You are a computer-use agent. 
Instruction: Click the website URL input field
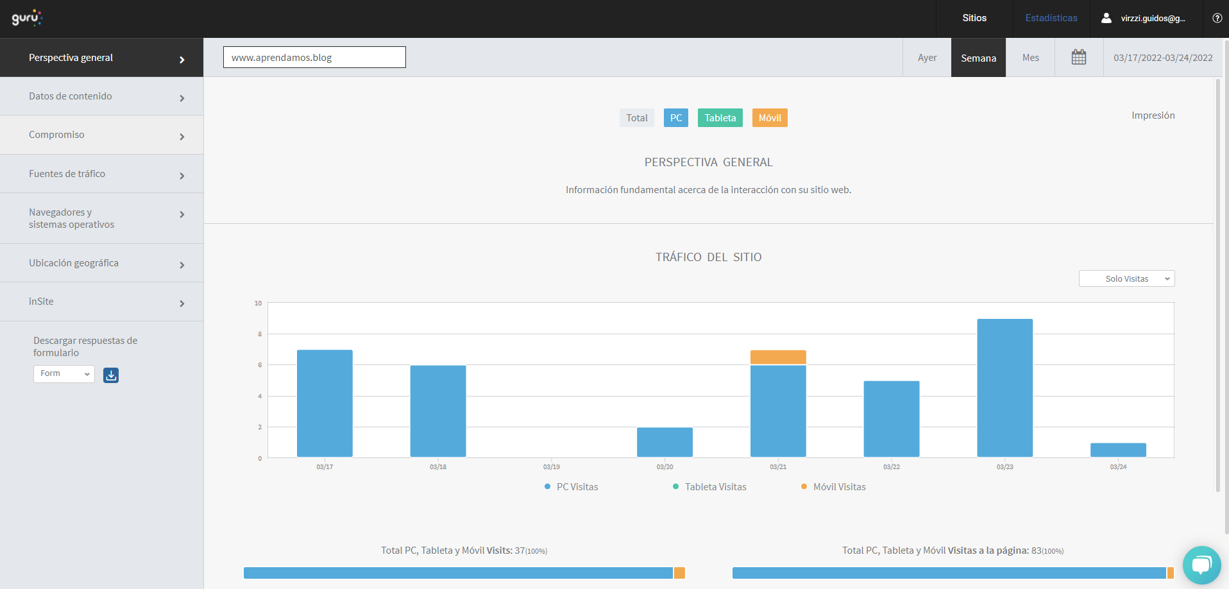pos(314,57)
